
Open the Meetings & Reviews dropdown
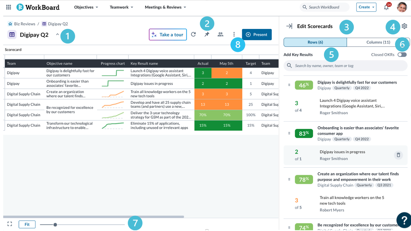[165, 7]
